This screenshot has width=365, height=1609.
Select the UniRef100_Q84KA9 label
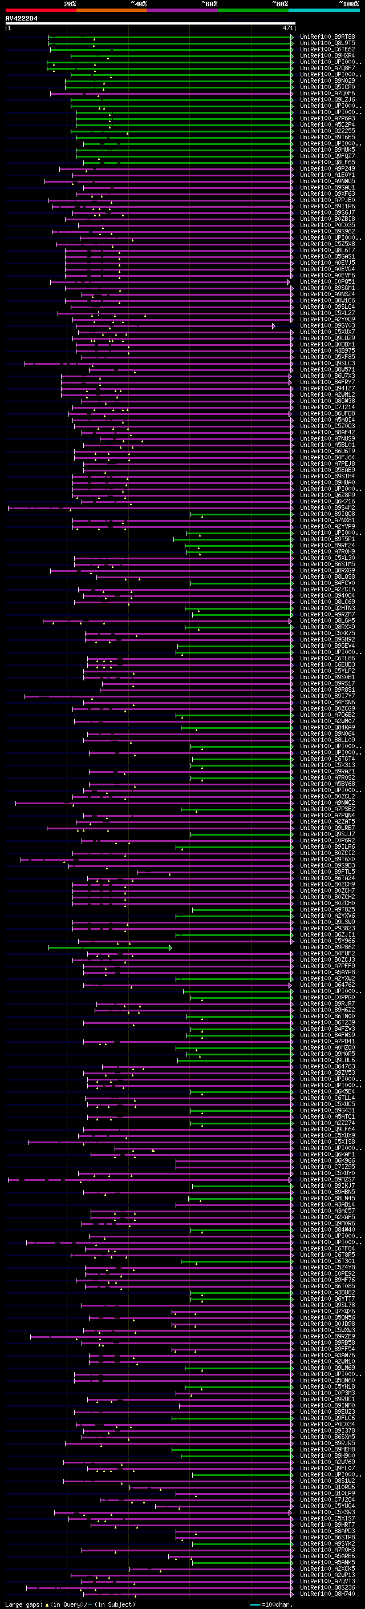(x=327, y=727)
